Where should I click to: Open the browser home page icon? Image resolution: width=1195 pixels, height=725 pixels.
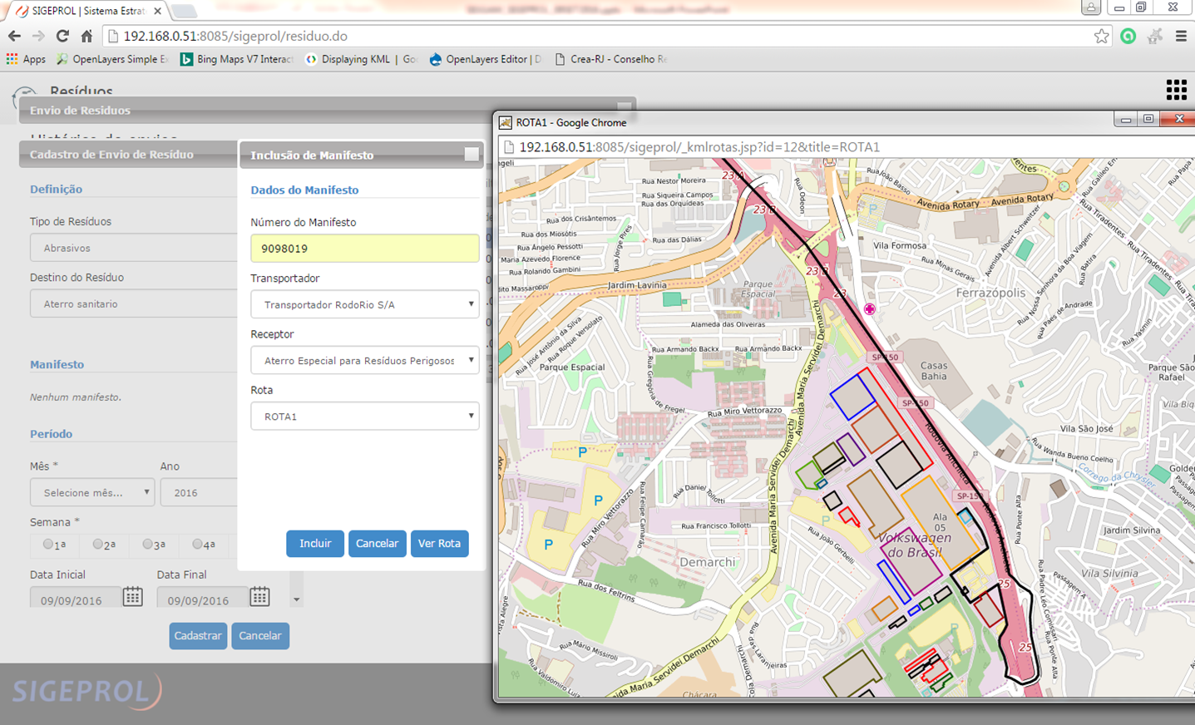click(86, 36)
